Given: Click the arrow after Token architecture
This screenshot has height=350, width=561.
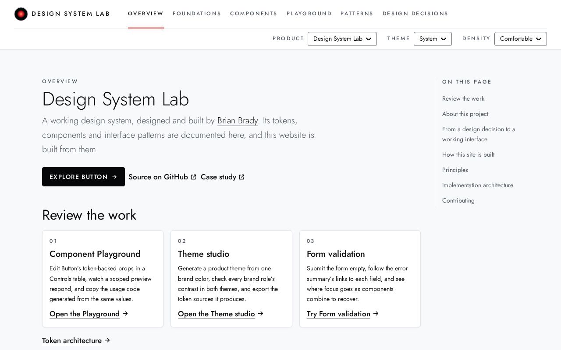Looking at the screenshot, I should [x=107, y=340].
